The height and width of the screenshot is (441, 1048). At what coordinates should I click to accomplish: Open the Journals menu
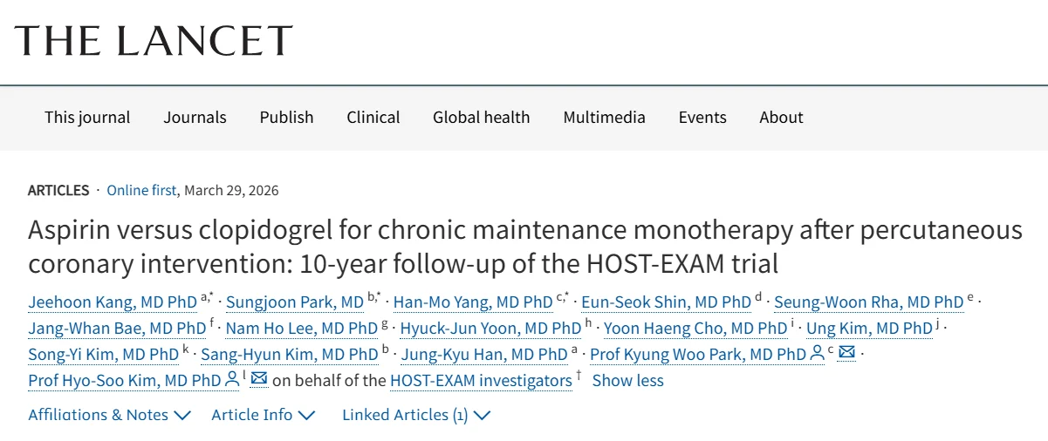pyautogui.click(x=195, y=117)
